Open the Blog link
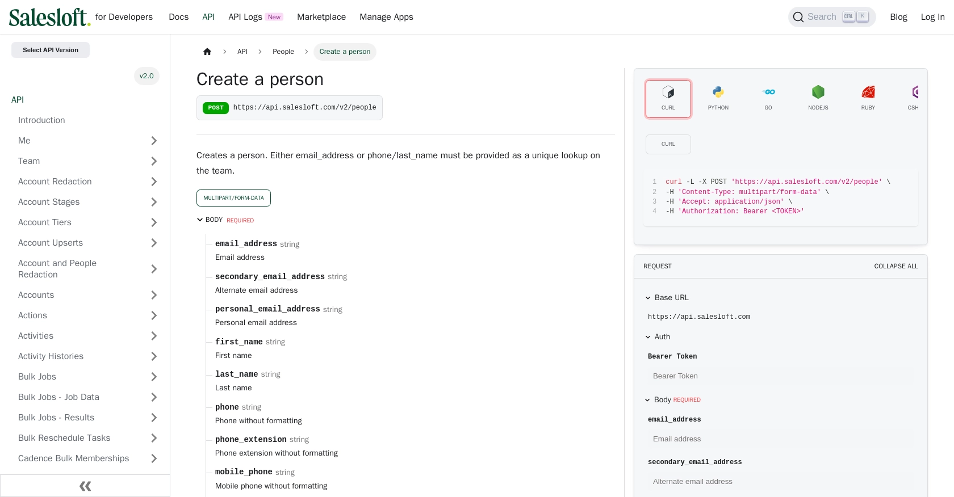The width and height of the screenshot is (954, 497). [898, 17]
